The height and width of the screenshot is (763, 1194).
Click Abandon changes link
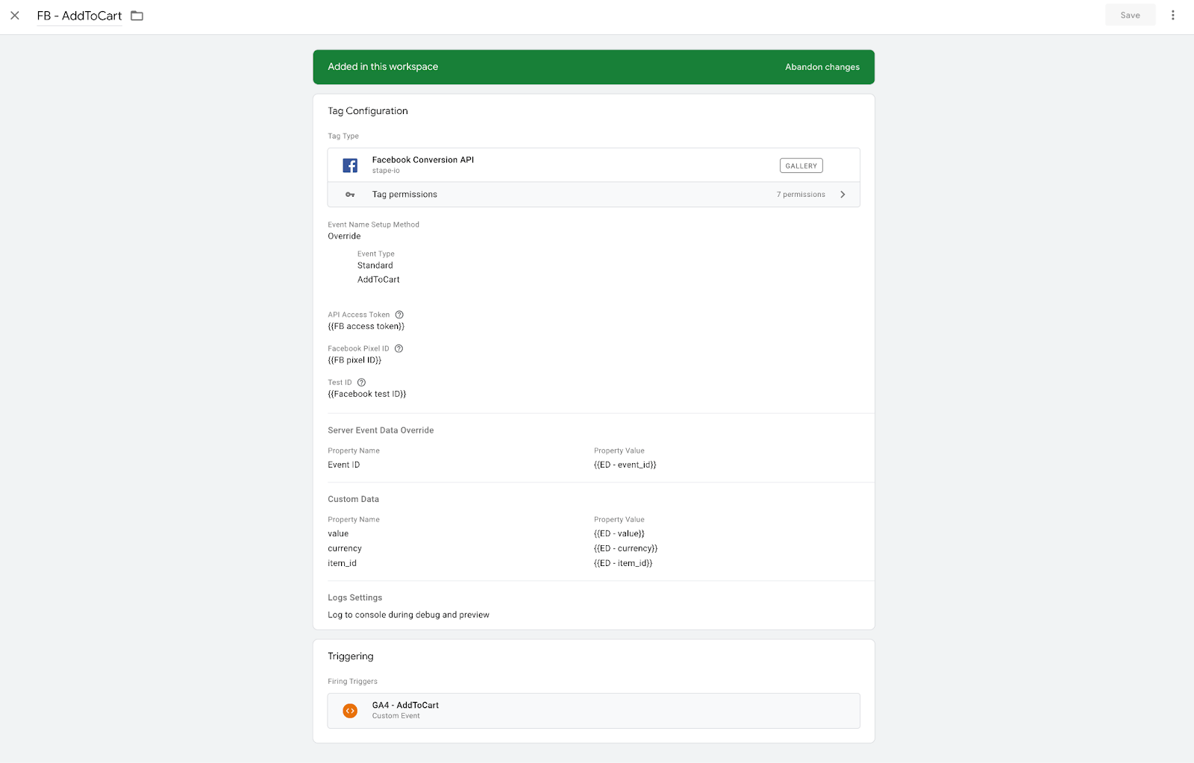(822, 67)
